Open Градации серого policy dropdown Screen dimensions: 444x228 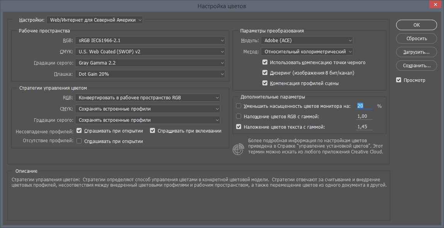click(x=148, y=120)
